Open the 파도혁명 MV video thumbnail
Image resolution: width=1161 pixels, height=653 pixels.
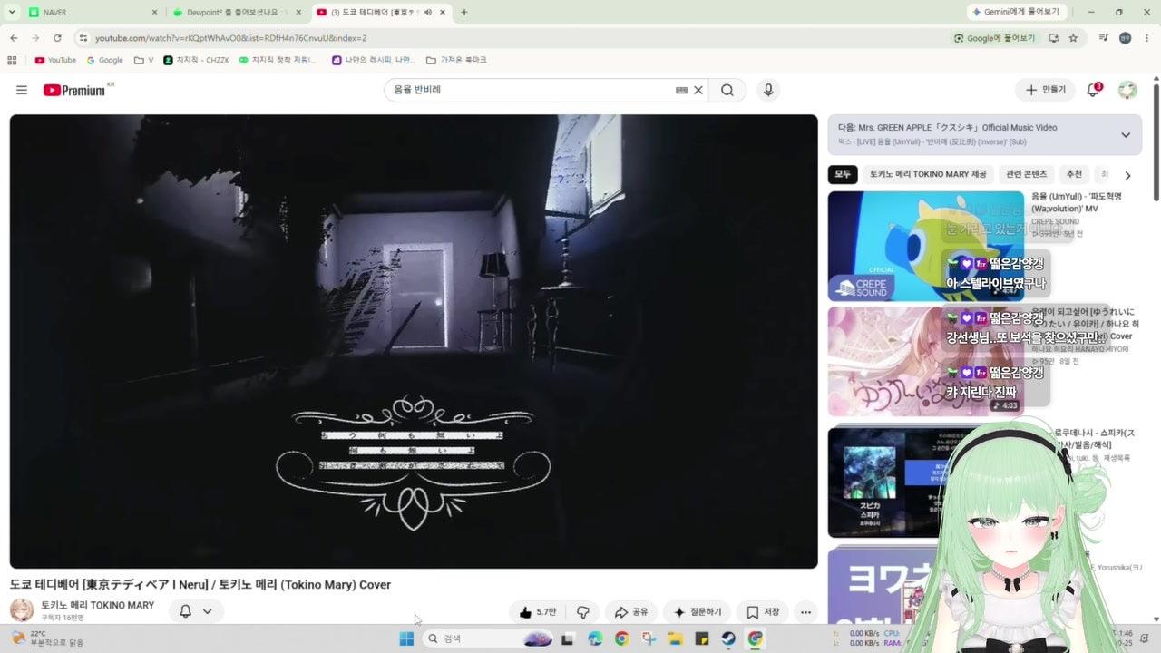pos(925,246)
